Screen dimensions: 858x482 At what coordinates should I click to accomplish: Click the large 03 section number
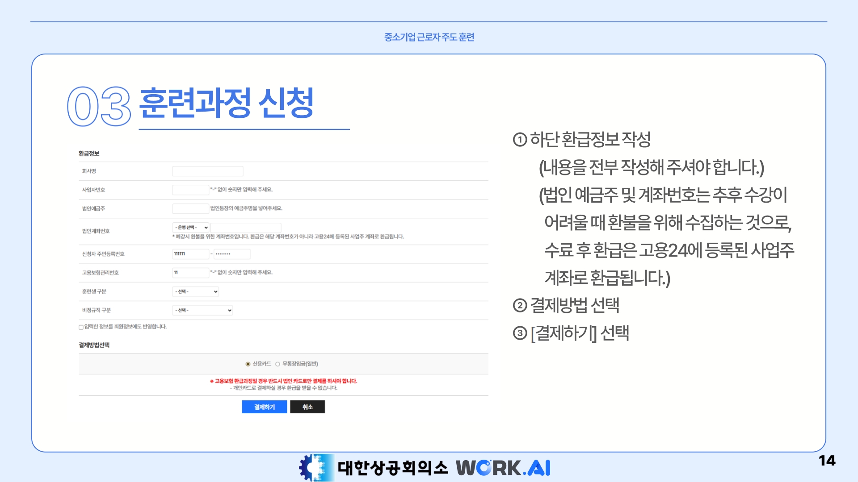point(99,106)
